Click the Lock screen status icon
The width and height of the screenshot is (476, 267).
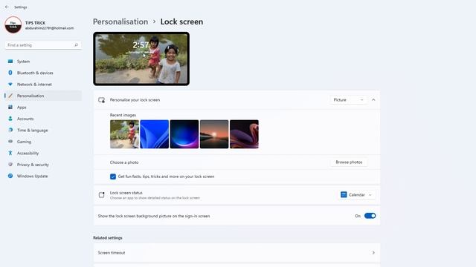(x=101, y=195)
